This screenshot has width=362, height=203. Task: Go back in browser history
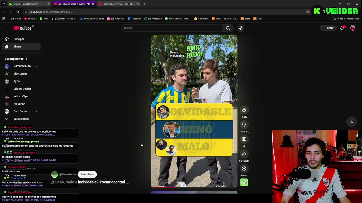click(x=4, y=12)
